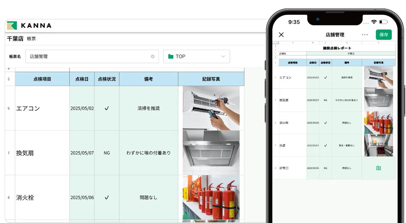Click date 2025/05/06 in desktop 消火栓 row
406x223 pixels.
click(x=82, y=198)
